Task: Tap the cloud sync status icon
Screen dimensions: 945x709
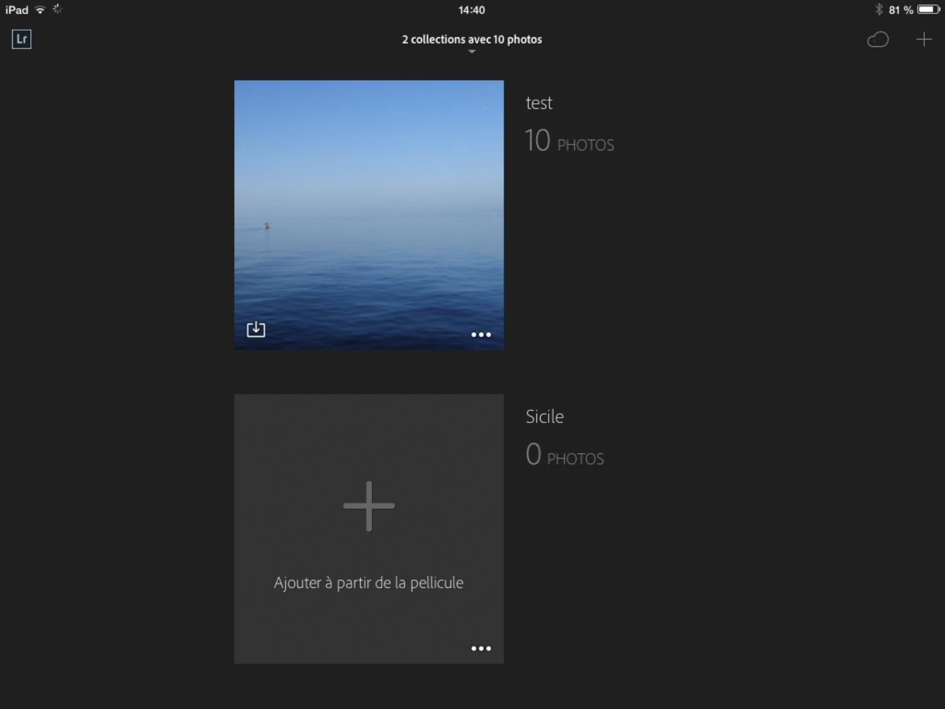Action: click(x=878, y=40)
